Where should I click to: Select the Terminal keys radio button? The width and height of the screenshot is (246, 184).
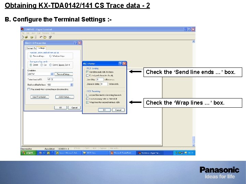(x=31, y=56)
